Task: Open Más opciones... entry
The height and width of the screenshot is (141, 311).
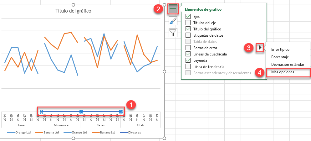Action: (284, 72)
